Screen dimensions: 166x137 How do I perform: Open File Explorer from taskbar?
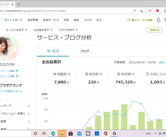[62, 133]
